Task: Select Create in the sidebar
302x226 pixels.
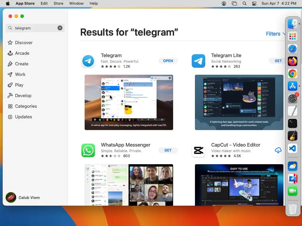Action: pos(18,64)
